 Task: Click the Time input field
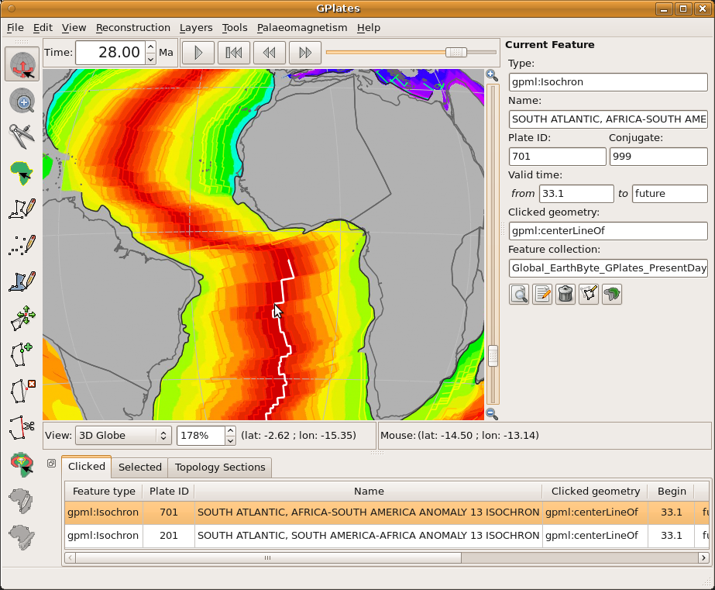point(110,53)
